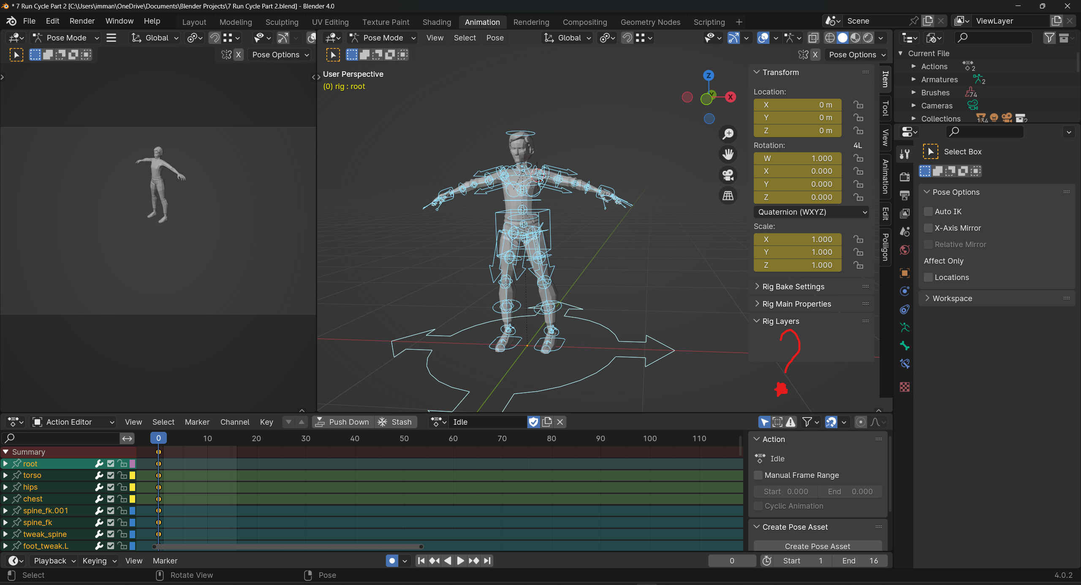The height and width of the screenshot is (585, 1081).
Task: Click the Stash action icon button
Action: coord(395,422)
